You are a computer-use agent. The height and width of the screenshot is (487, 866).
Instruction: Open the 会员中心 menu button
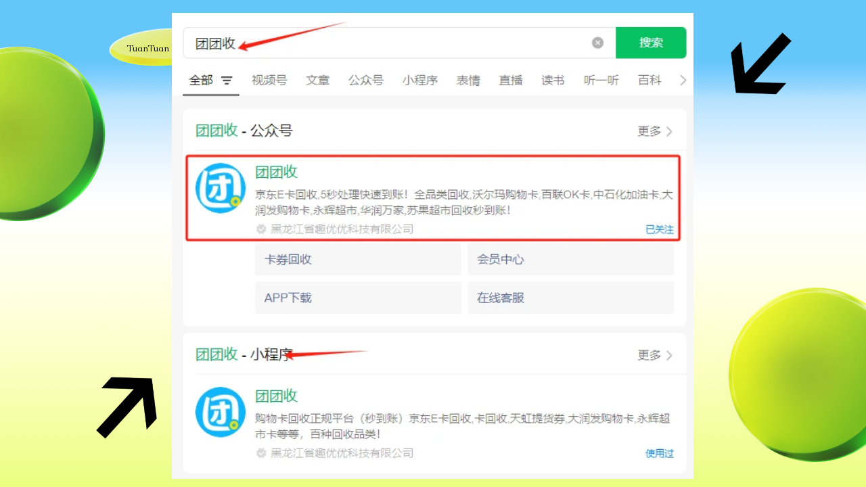(x=570, y=260)
